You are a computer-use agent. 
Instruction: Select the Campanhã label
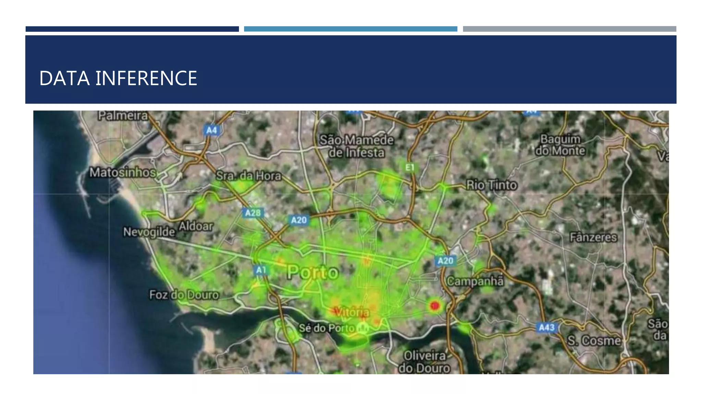click(475, 281)
